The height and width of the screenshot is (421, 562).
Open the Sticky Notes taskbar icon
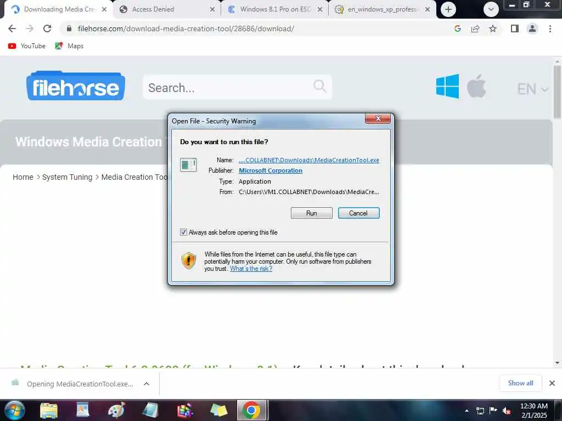click(218, 411)
